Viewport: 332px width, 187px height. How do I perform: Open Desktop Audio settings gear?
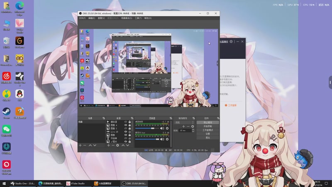[167, 128]
